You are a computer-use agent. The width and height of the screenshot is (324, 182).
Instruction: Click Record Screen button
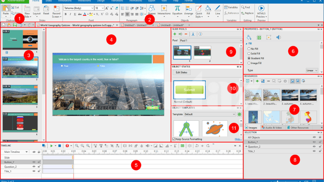[x=56, y=11]
